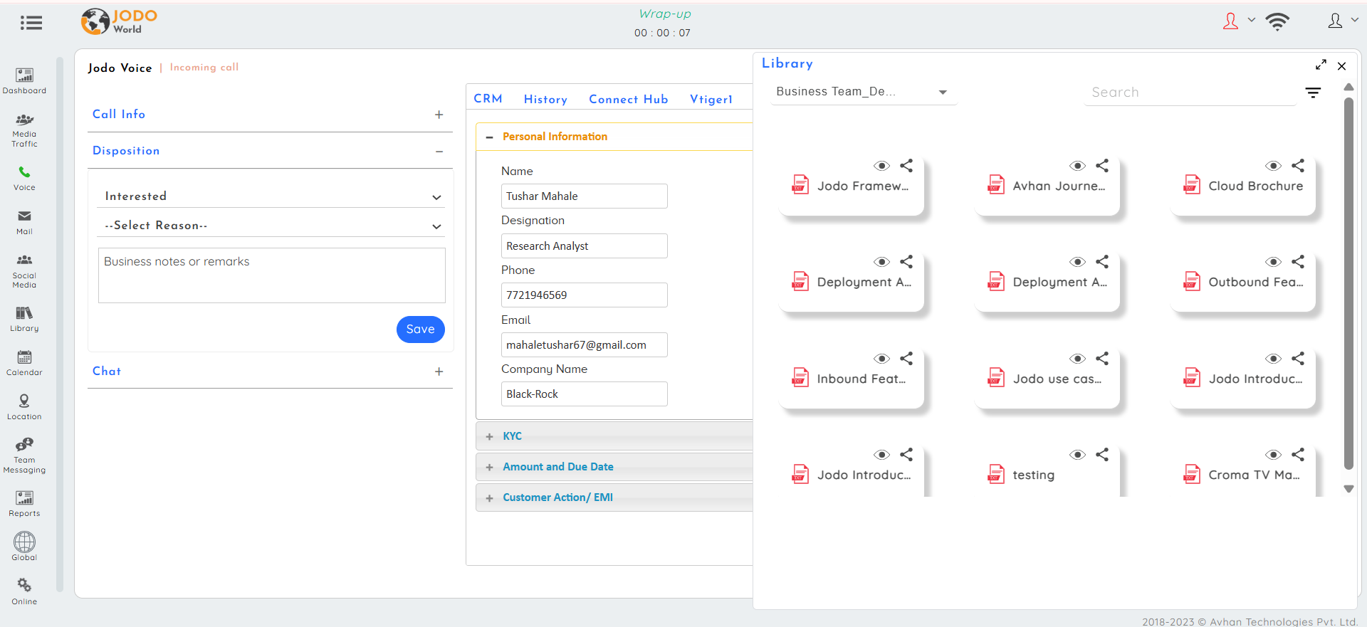Collapse the Disposition section

point(439,152)
